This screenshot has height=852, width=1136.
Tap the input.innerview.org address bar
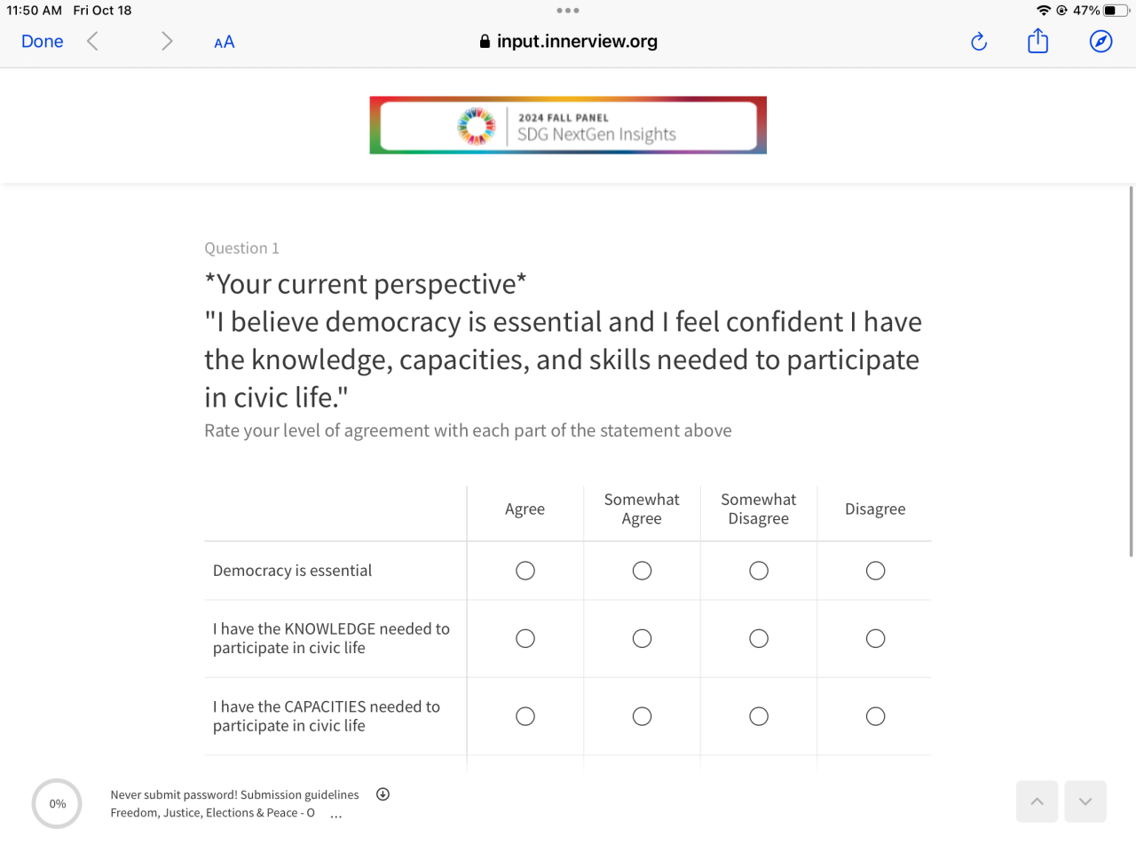(568, 42)
